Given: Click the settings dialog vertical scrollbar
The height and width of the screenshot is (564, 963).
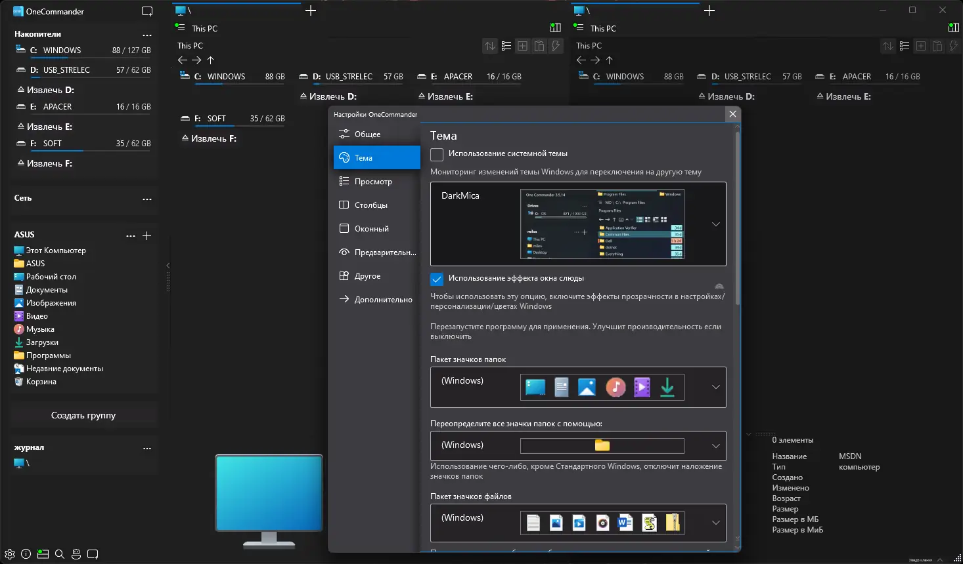Looking at the screenshot, I should (738, 216).
